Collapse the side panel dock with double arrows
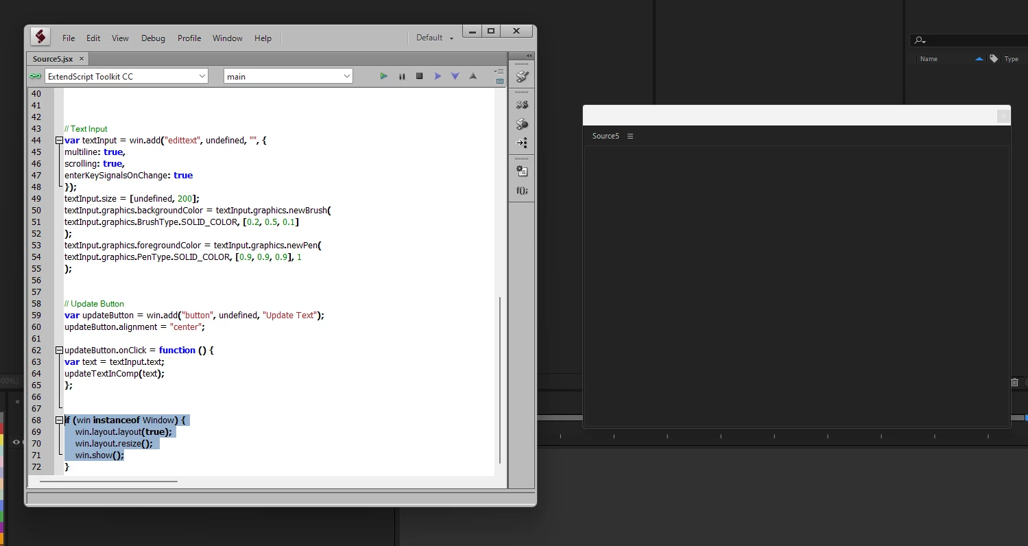 click(529, 56)
